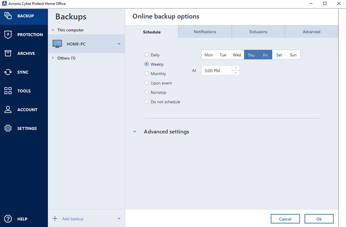Toggle Wednesday in the weekday selector
This screenshot has height=227, width=346.
coord(237,55)
